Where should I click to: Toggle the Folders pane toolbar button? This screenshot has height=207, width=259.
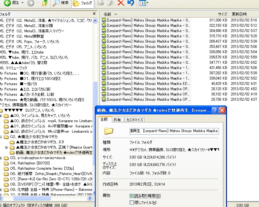(x=83, y=3)
